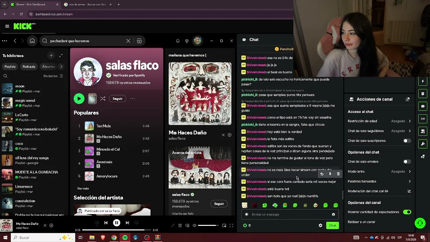The height and width of the screenshot is (242, 430).
Task: Reply to the hovered chat message
Action: tap(322, 174)
